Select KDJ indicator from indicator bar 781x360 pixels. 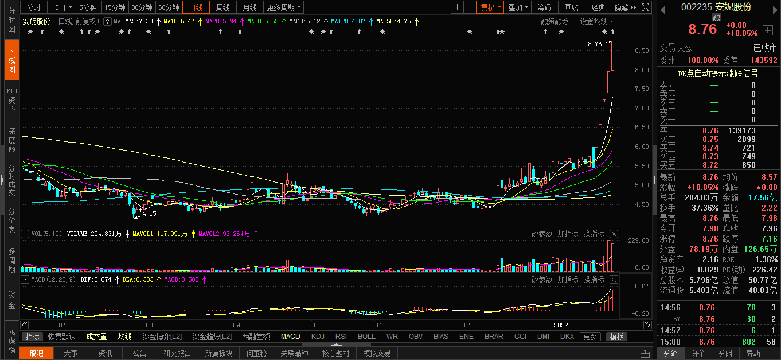pyautogui.click(x=318, y=337)
